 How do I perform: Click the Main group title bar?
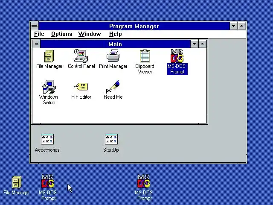115,44
